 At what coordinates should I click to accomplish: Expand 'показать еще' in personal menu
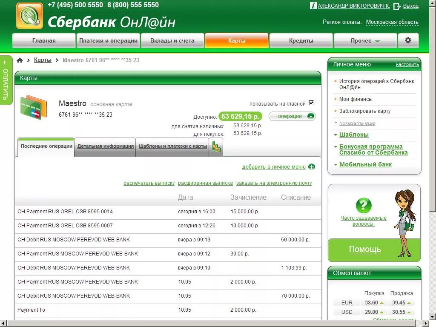(357, 123)
